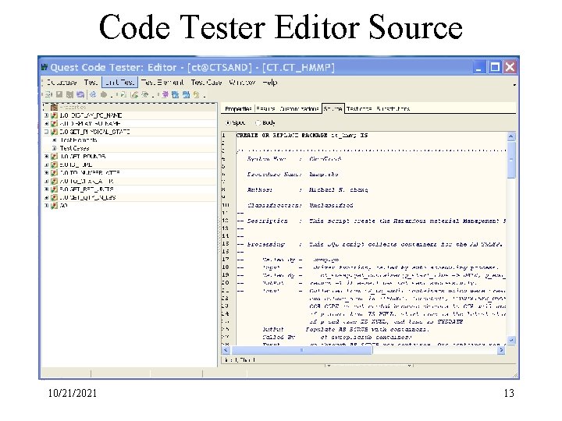Click the floppy disk save toolbar icon
The width and height of the screenshot is (562, 421).
(x=59, y=94)
